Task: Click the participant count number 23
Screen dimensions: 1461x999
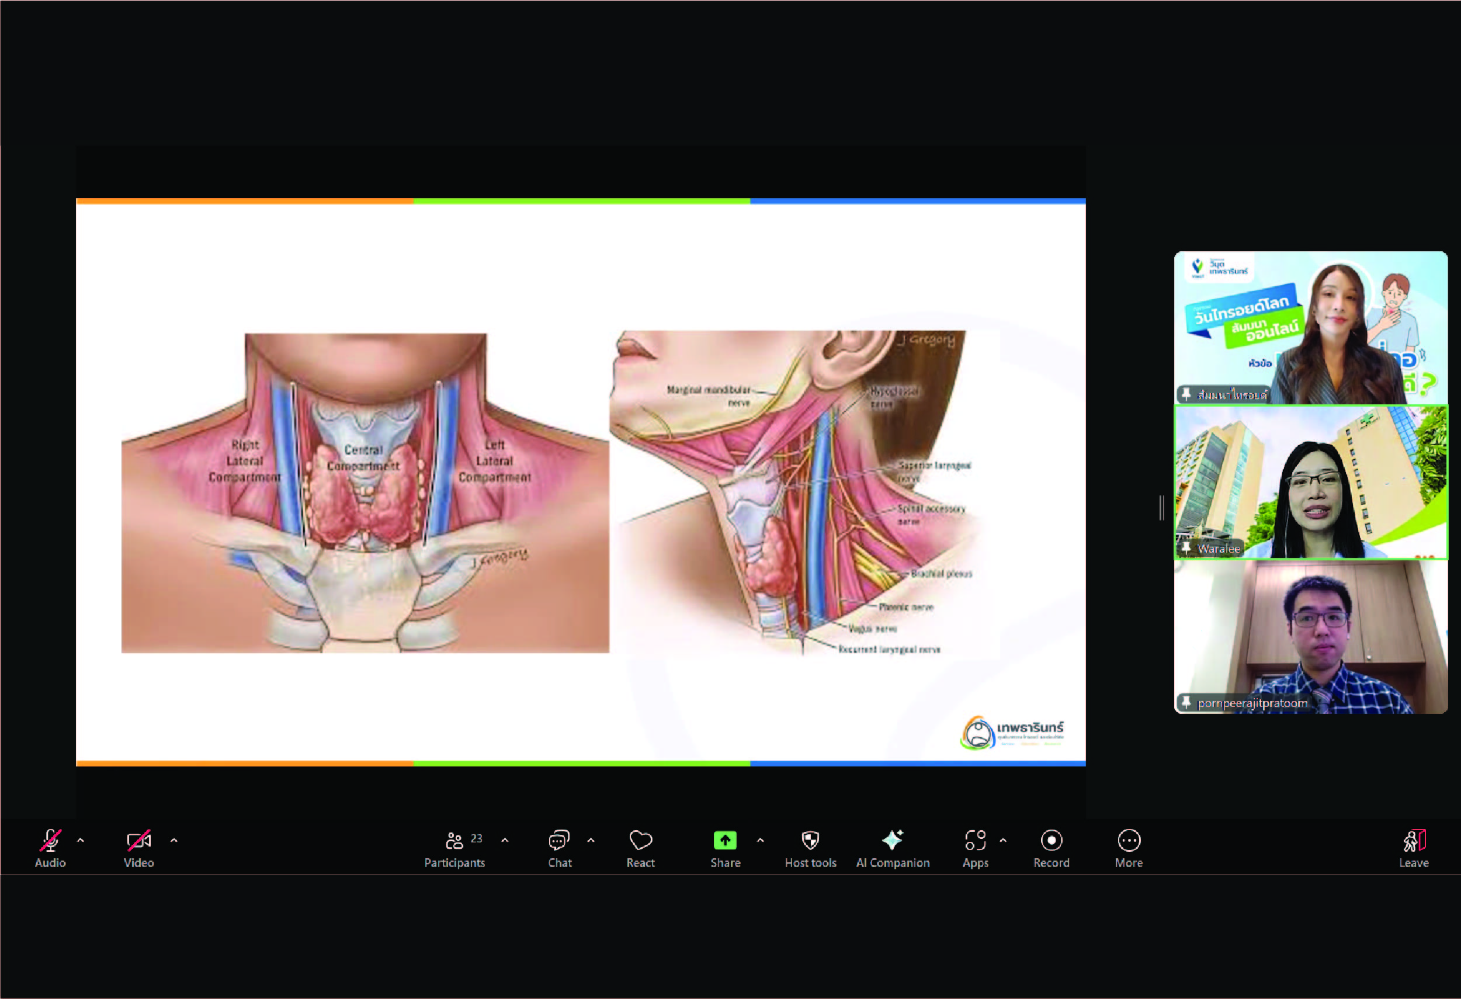Action: pyautogui.click(x=477, y=838)
